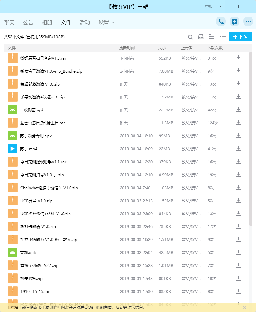Open the file search magnifier icon
This screenshot has width=256, height=312.
point(190,37)
